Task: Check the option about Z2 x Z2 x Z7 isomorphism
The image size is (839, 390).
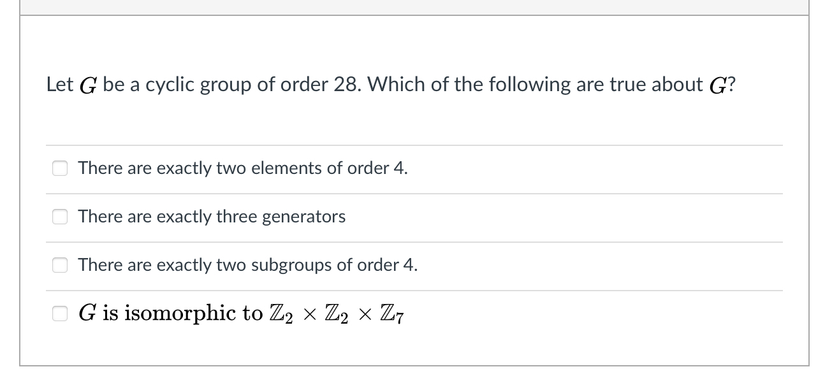Action: point(59,313)
